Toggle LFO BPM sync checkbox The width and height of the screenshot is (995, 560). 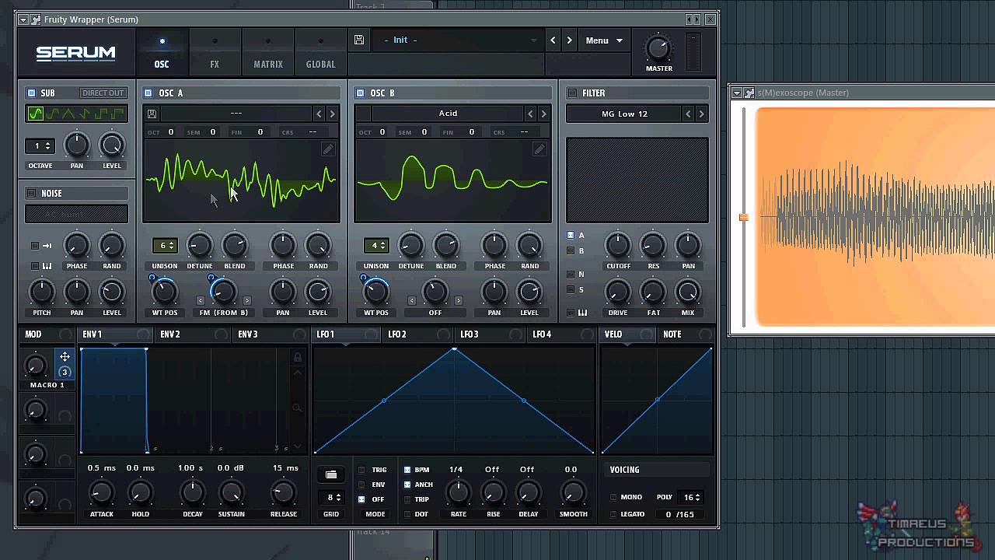407,470
